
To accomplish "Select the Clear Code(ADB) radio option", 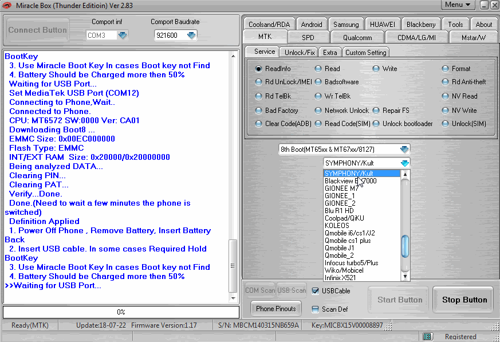I will point(259,124).
